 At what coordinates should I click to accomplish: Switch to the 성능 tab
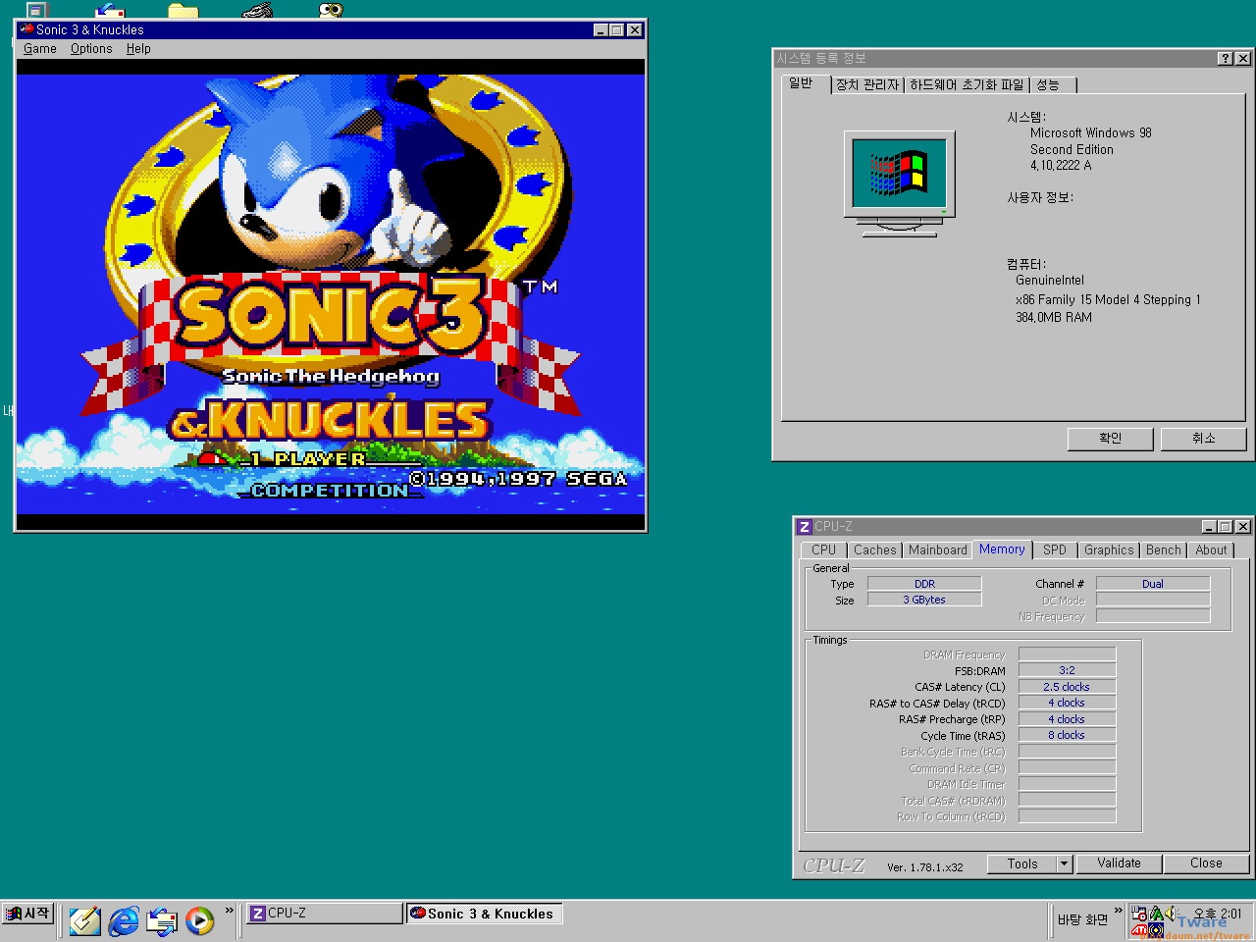[x=1053, y=85]
